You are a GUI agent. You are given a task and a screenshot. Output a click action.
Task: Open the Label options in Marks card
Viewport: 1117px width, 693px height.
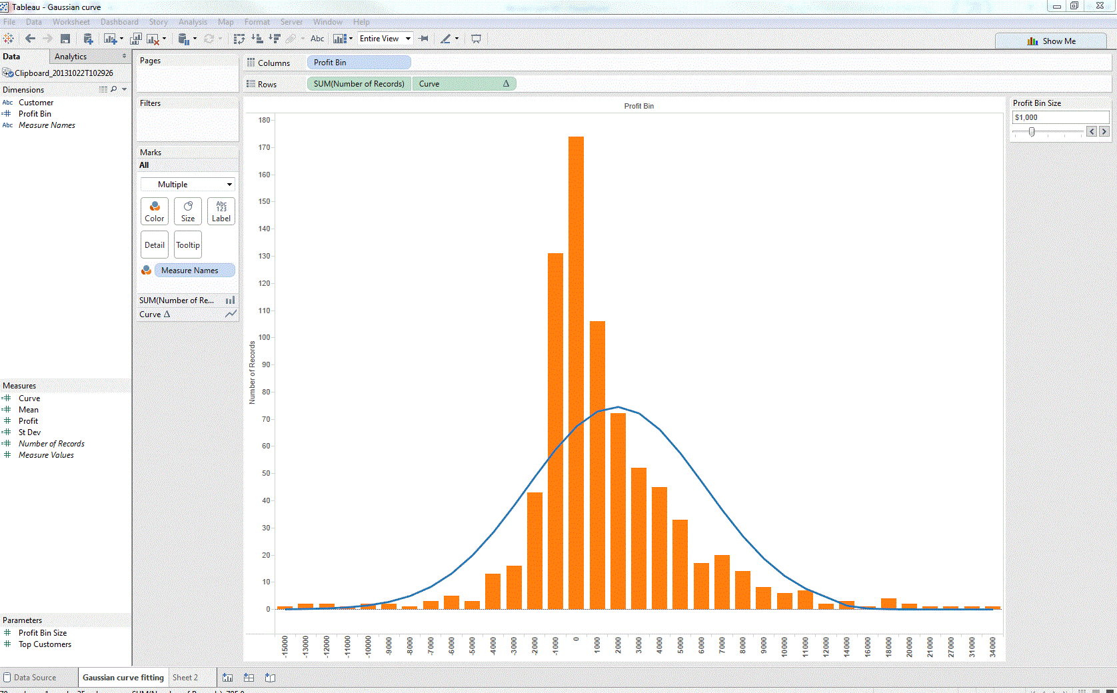[221, 211]
